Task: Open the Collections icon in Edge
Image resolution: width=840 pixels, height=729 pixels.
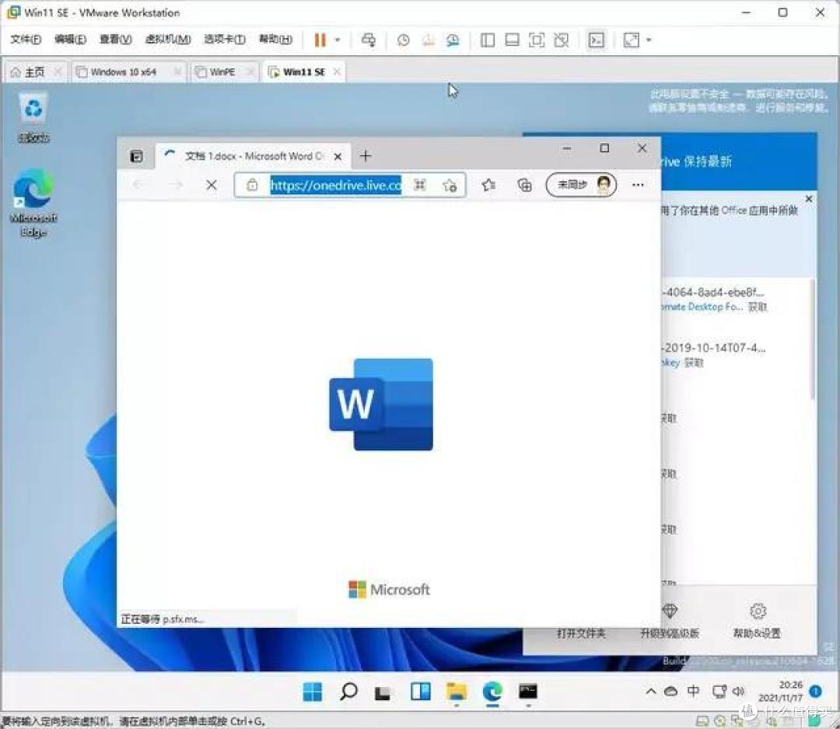Action: point(524,185)
